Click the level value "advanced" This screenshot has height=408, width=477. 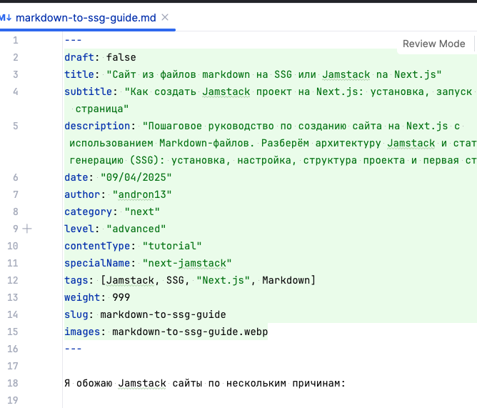point(136,229)
